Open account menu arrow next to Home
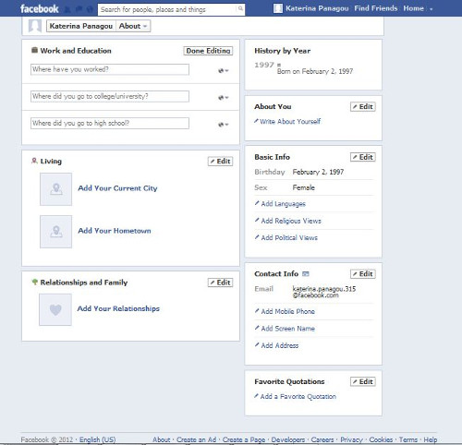 (432, 9)
